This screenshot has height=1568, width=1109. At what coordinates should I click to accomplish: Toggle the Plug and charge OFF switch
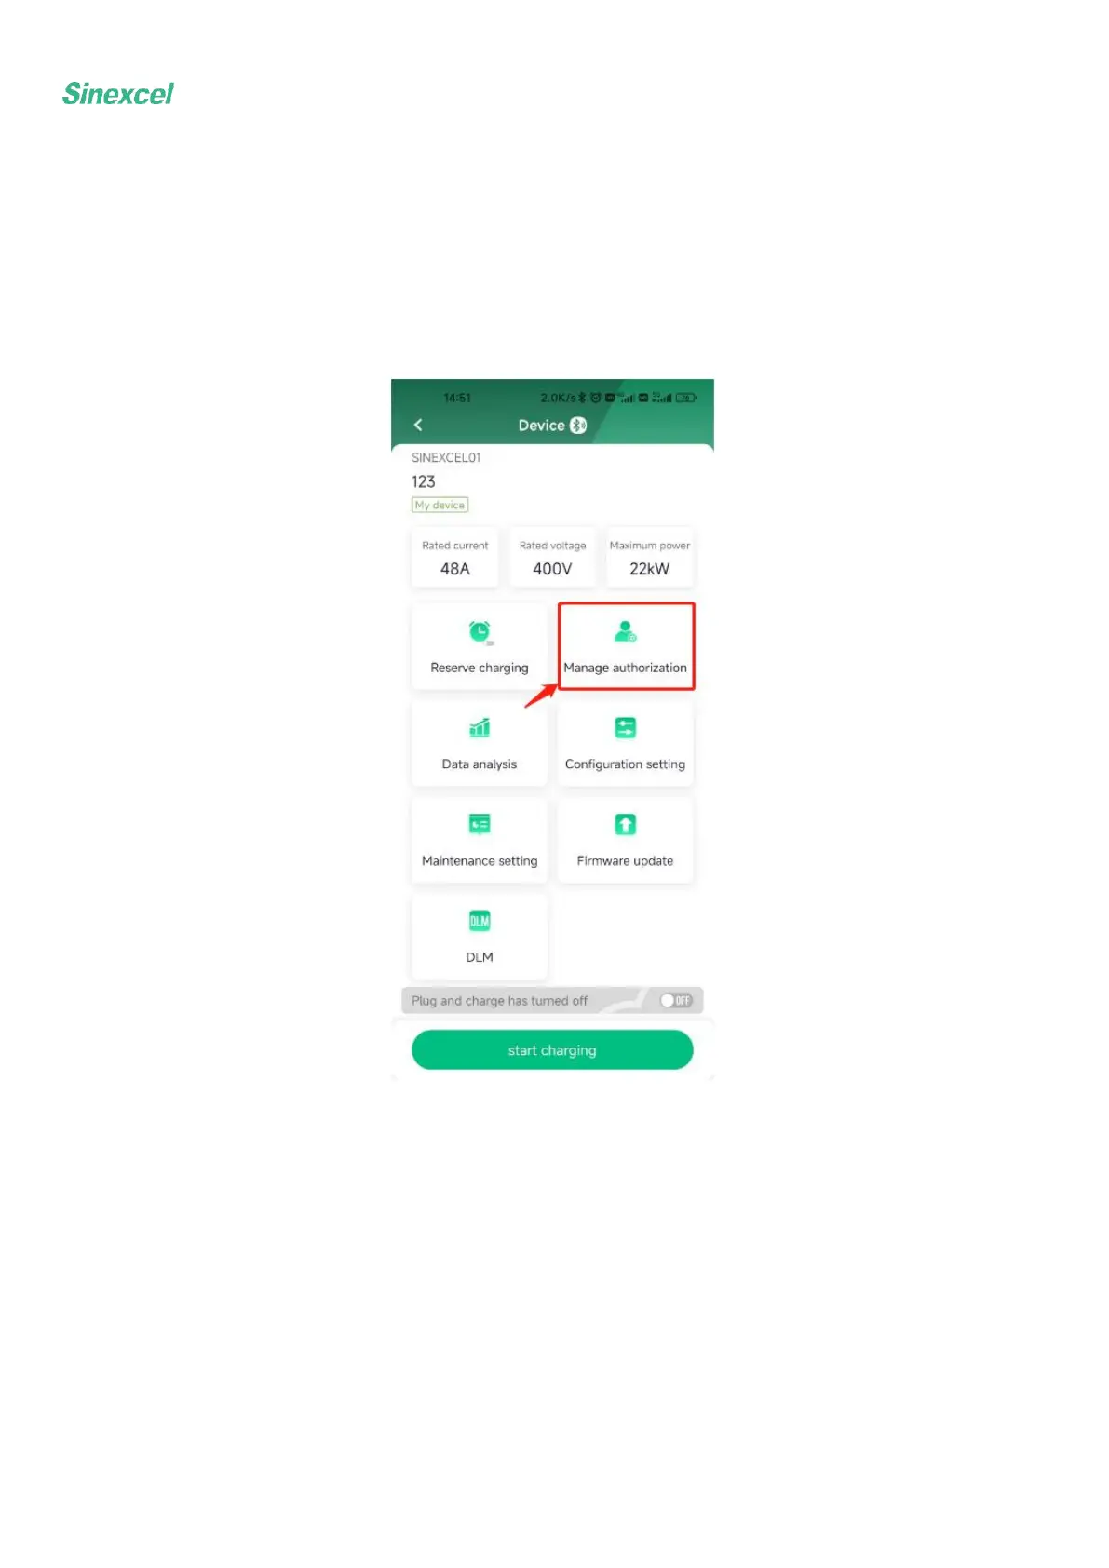point(676,1000)
